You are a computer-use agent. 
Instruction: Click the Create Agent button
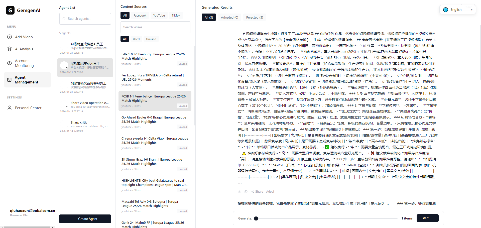tap(85, 219)
